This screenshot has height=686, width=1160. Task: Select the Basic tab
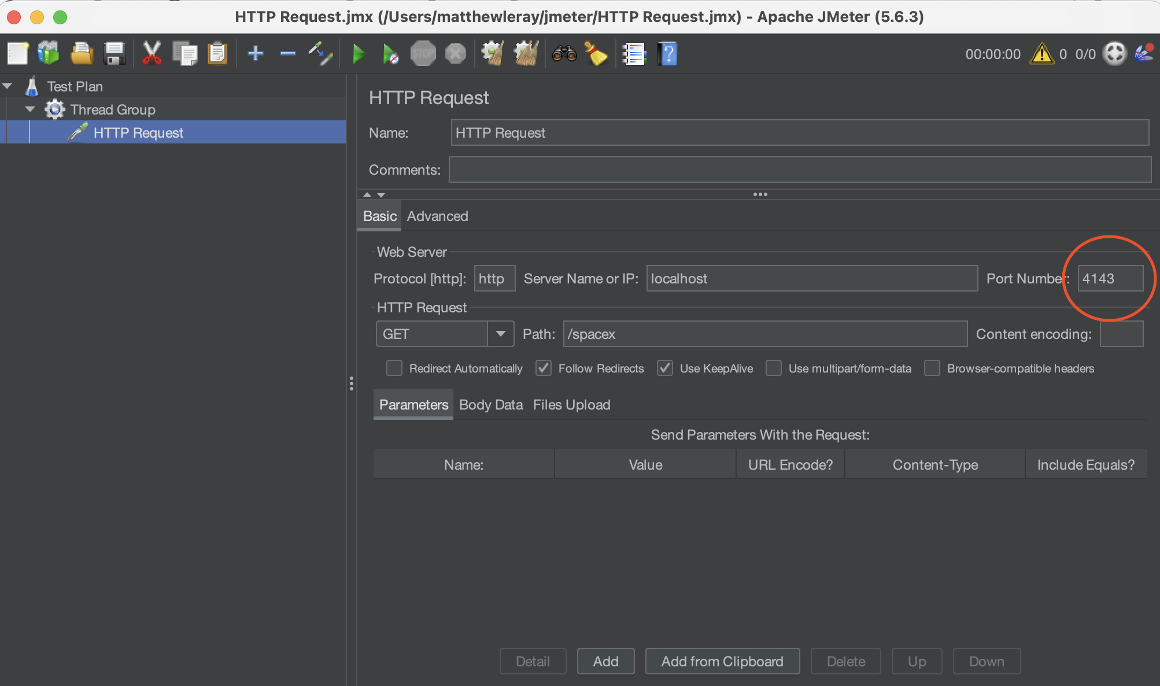pos(379,216)
